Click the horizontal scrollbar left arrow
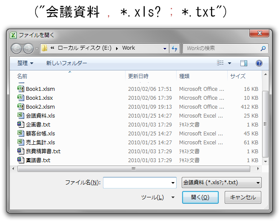 [x=13, y=169]
